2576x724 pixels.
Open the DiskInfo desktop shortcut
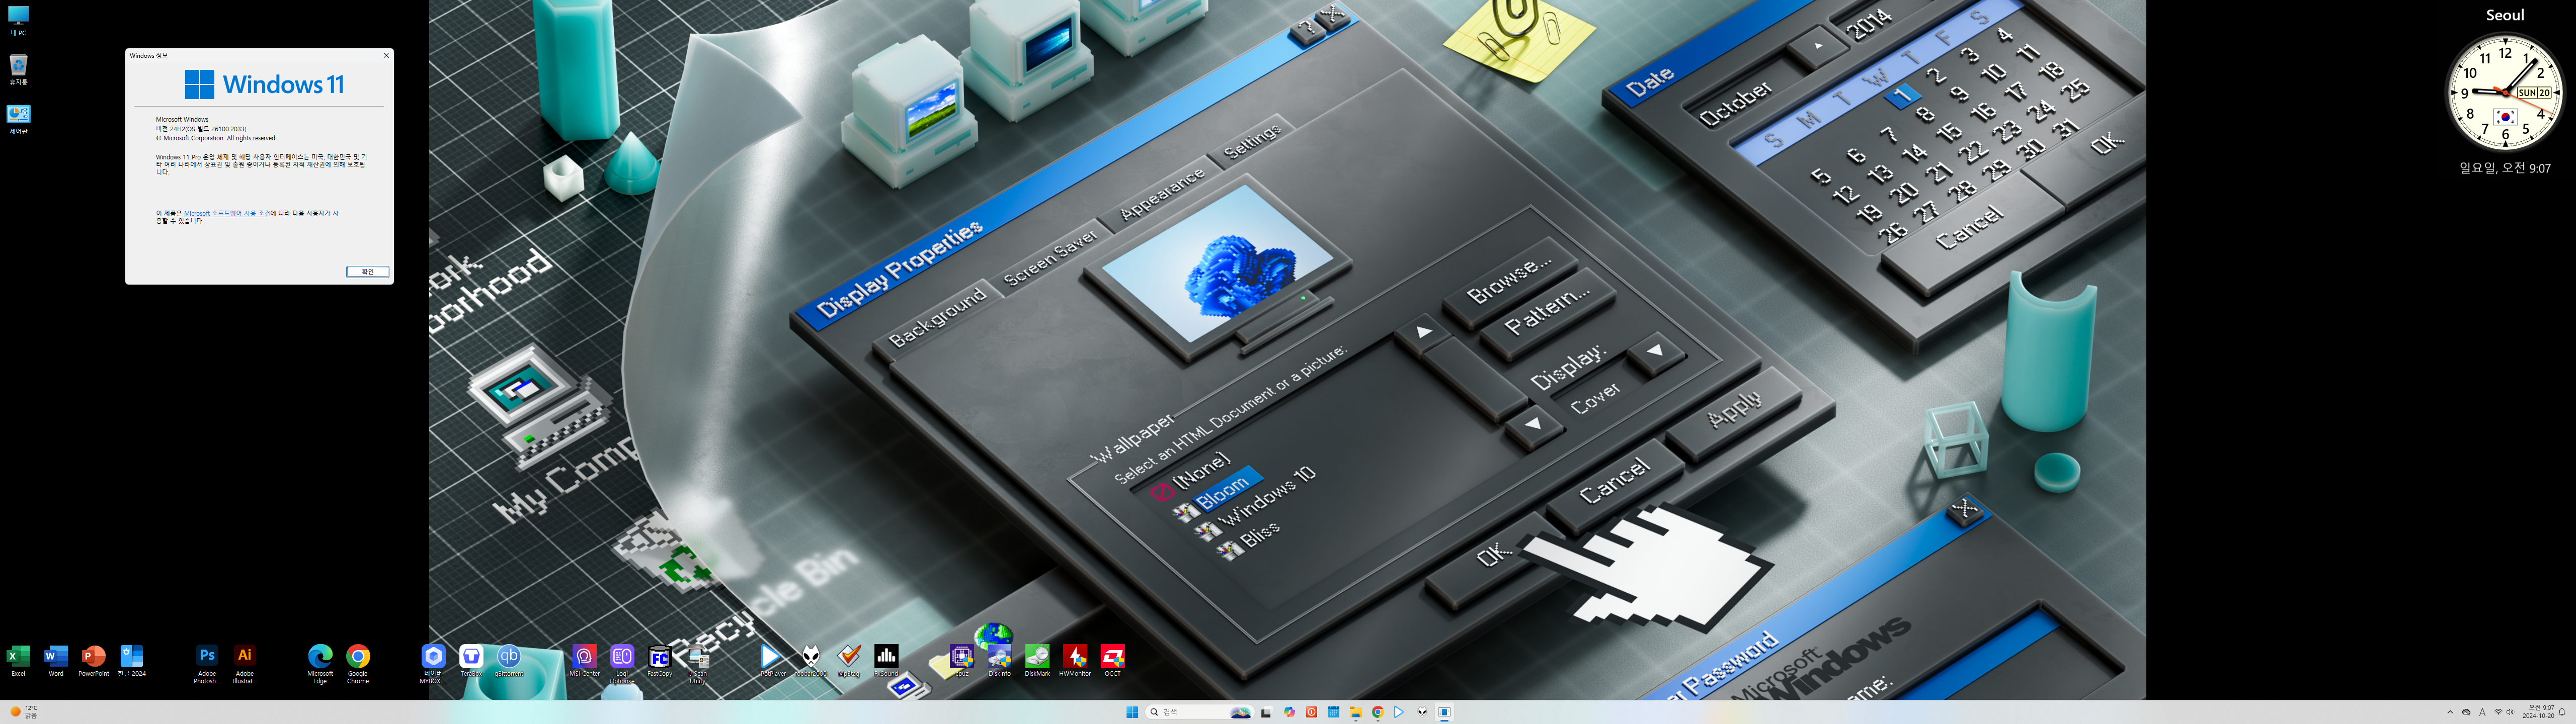tap(999, 660)
